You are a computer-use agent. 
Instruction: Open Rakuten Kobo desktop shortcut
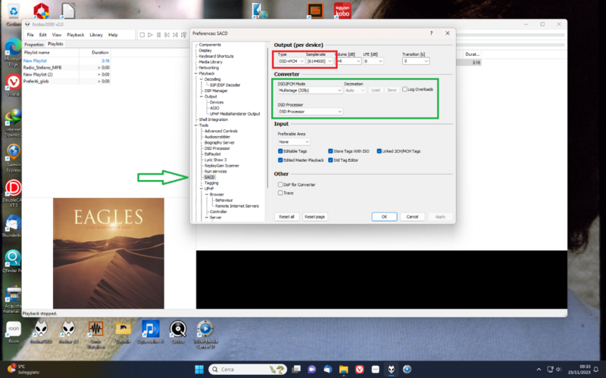coord(342,11)
